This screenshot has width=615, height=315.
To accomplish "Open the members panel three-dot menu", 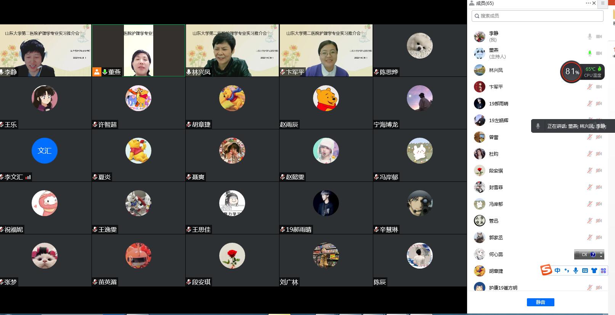I will 588,3.
